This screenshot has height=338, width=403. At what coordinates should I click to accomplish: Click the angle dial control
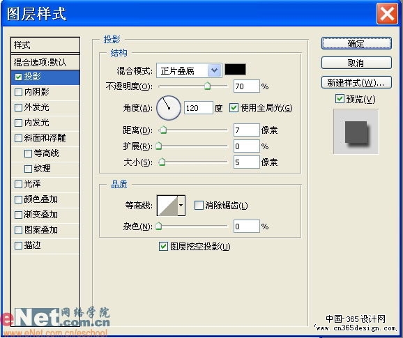pos(169,108)
